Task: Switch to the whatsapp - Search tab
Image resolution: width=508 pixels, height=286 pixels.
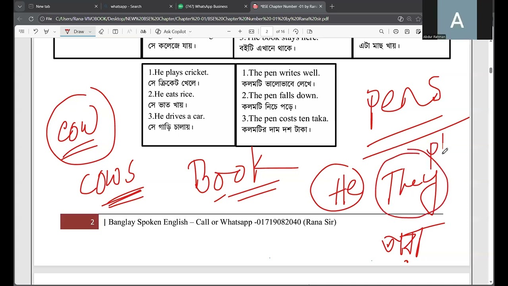Action: (137, 6)
